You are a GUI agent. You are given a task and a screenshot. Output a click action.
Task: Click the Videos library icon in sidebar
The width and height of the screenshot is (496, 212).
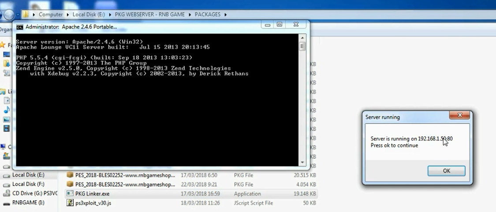[x=6, y=129]
